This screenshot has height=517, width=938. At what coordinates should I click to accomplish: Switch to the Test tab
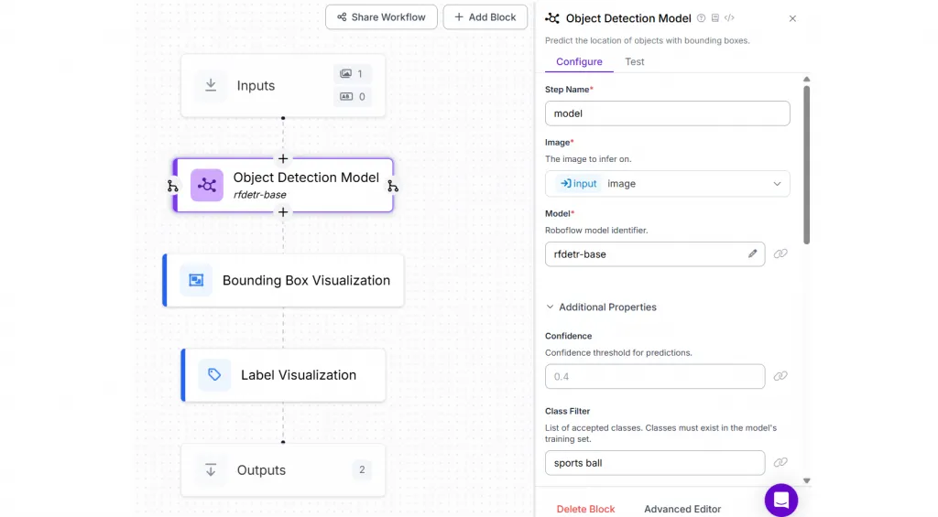pos(635,61)
